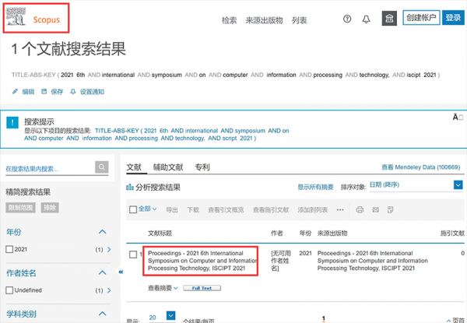Click the 在搜索结果内搜索 input field

48,168
